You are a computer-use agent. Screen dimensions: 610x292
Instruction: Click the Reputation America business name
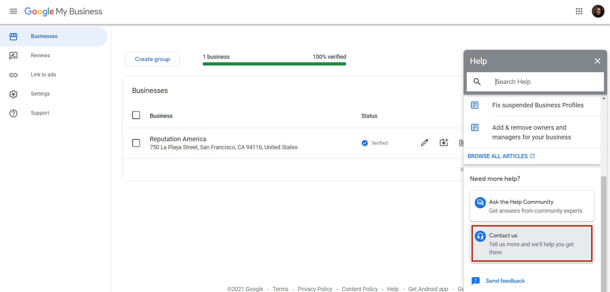178,139
